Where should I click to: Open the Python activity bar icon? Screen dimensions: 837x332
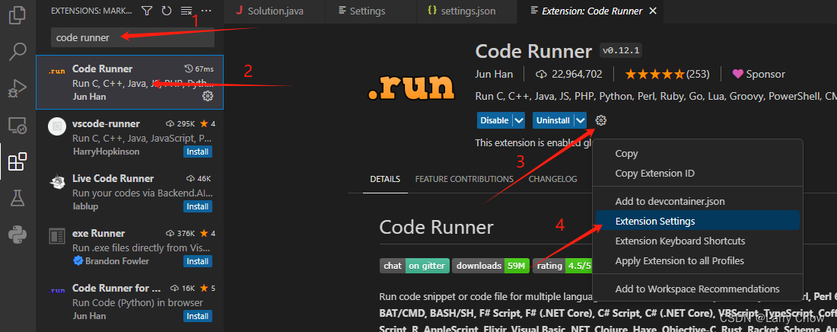tap(18, 235)
